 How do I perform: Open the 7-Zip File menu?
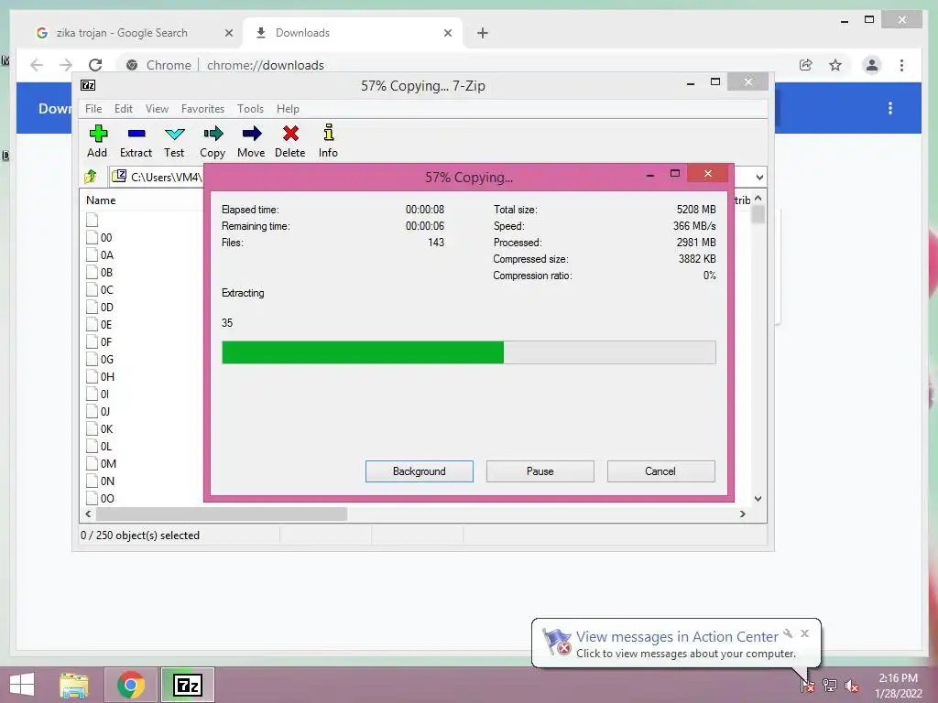[93, 109]
